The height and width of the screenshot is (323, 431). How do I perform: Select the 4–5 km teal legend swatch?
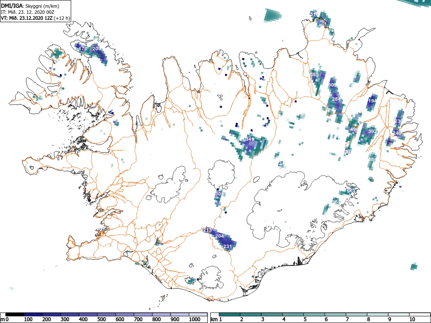[293, 314]
